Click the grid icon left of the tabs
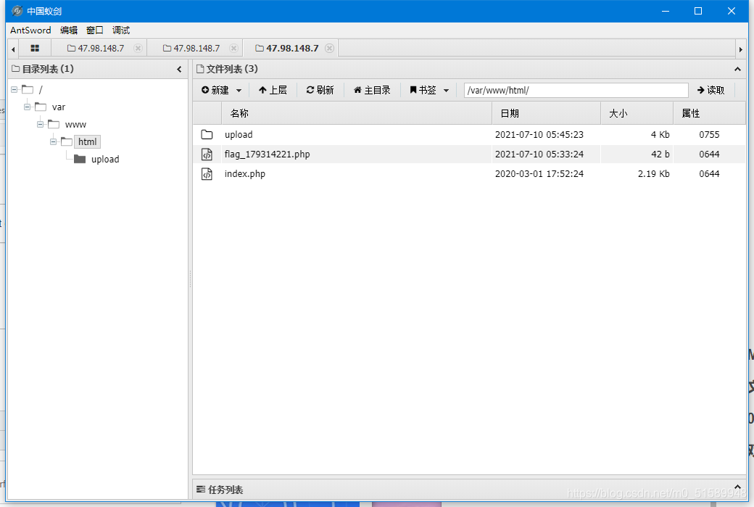Screen dimensions: 754x507 [33, 47]
